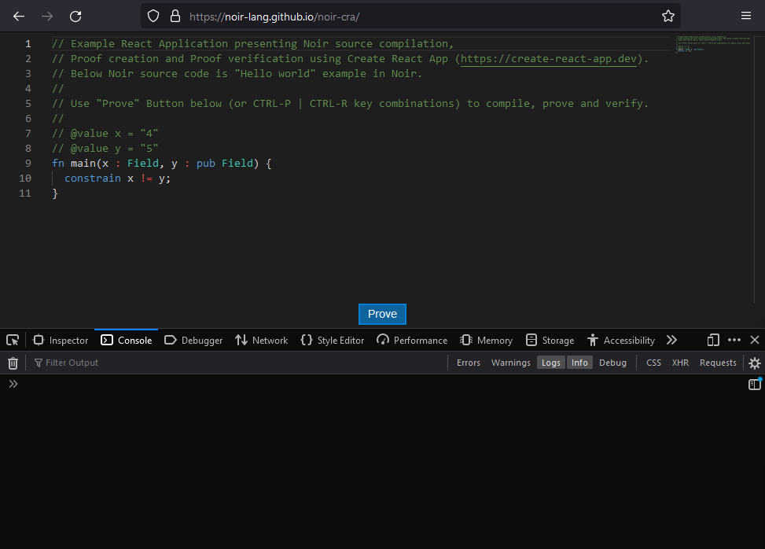The width and height of the screenshot is (765, 549).
Task: Open the Storage tab
Action: click(x=550, y=340)
